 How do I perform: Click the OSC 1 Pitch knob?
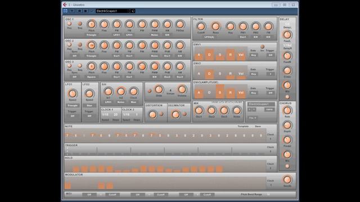(91, 24)
